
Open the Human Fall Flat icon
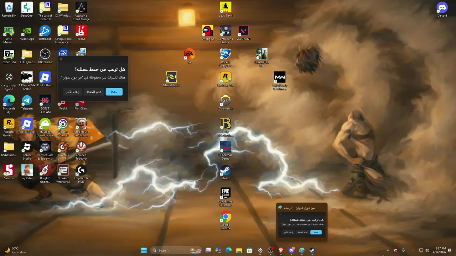pyautogui.click(x=261, y=58)
